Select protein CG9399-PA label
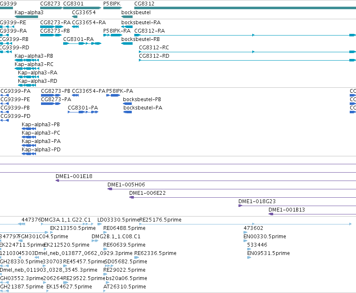The width and height of the screenshot is (356, 293). [15, 91]
